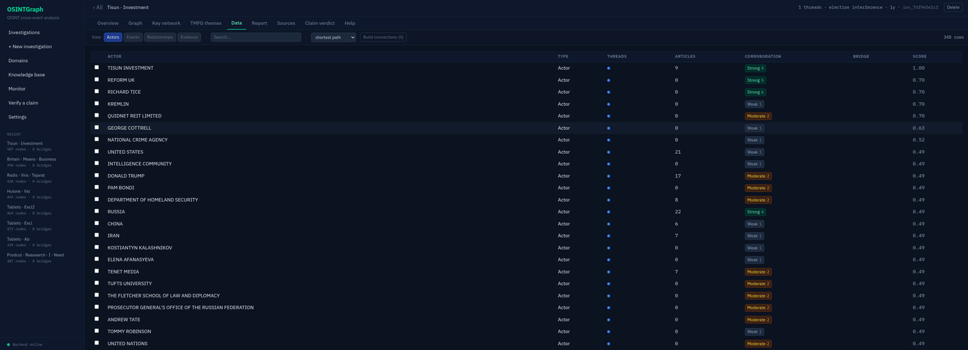968x350 pixels.
Task: Open recent Tablets · Excl2 investigation
Action: point(21,209)
